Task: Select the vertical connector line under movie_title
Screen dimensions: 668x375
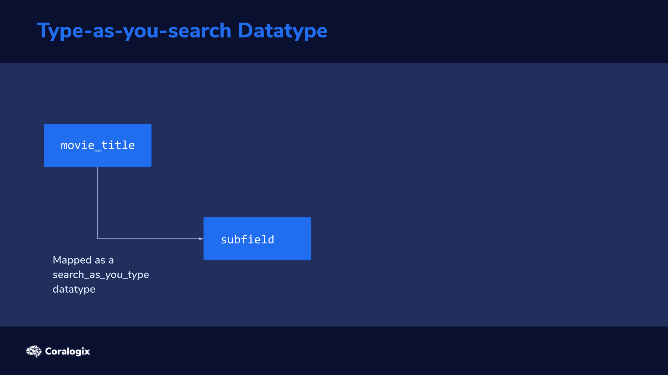Action: 97,202
